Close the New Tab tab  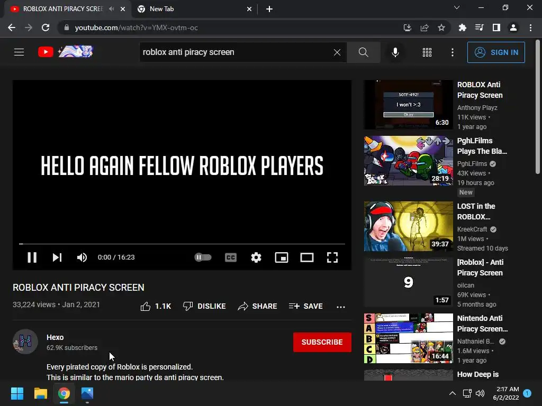[x=249, y=9]
